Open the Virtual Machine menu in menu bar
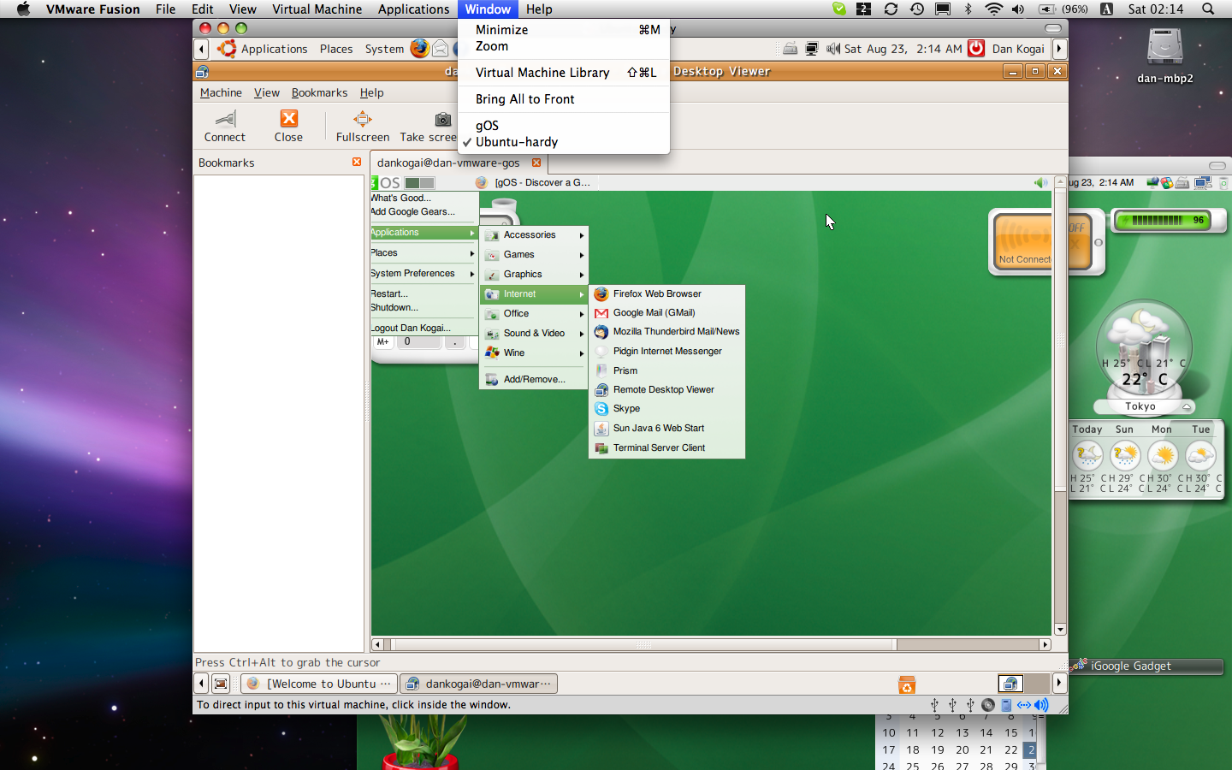Image resolution: width=1232 pixels, height=770 pixels. 317,9
